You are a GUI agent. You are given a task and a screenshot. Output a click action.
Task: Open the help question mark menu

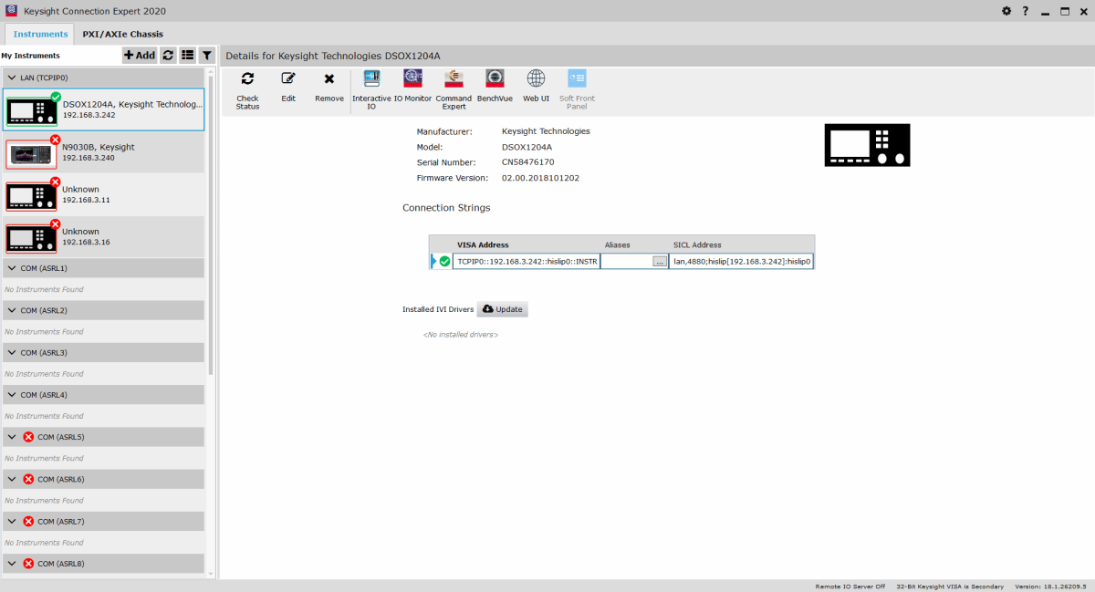[1026, 11]
